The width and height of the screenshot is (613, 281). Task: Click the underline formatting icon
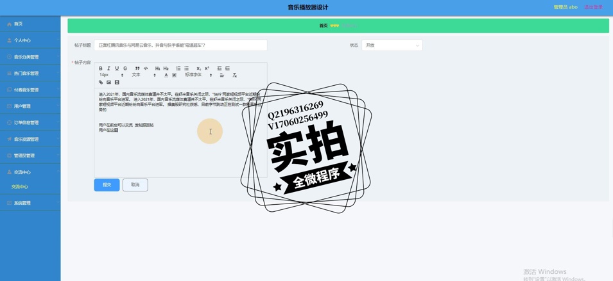coord(117,68)
